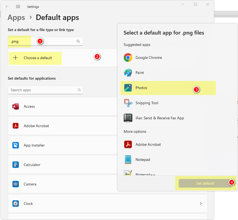The width and height of the screenshot is (238, 220).
Task: Select the Paint app icon
Action: pos(128,73)
